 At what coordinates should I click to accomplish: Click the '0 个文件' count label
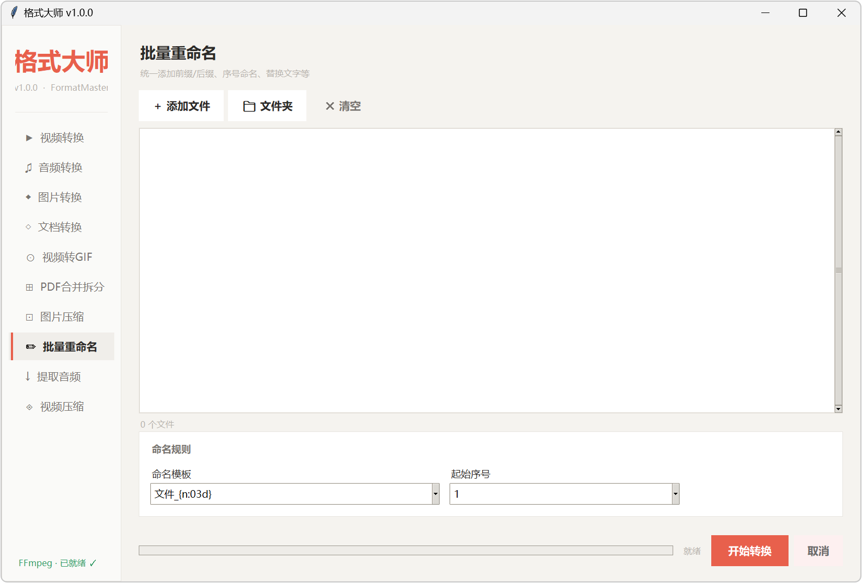(157, 424)
